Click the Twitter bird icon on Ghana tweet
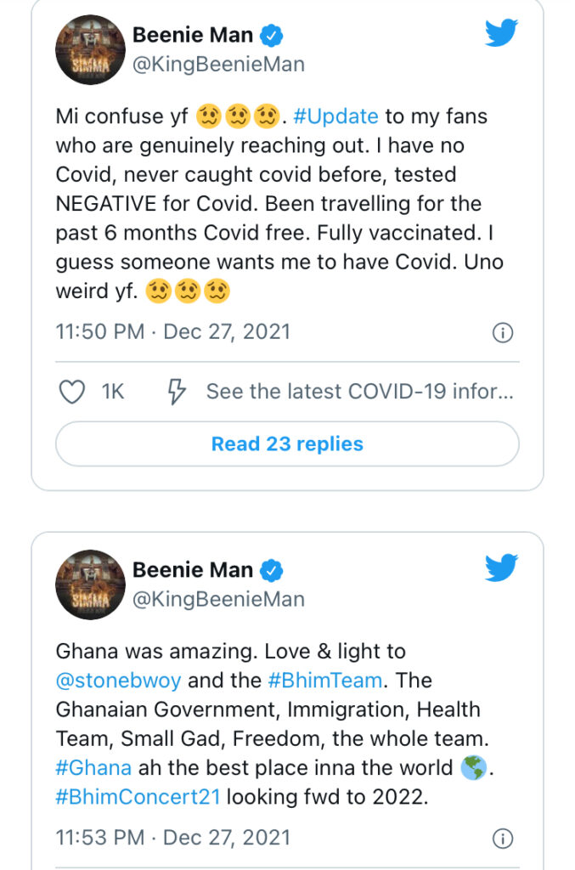Viewport: 575px width, 870px height. [502, 567]
